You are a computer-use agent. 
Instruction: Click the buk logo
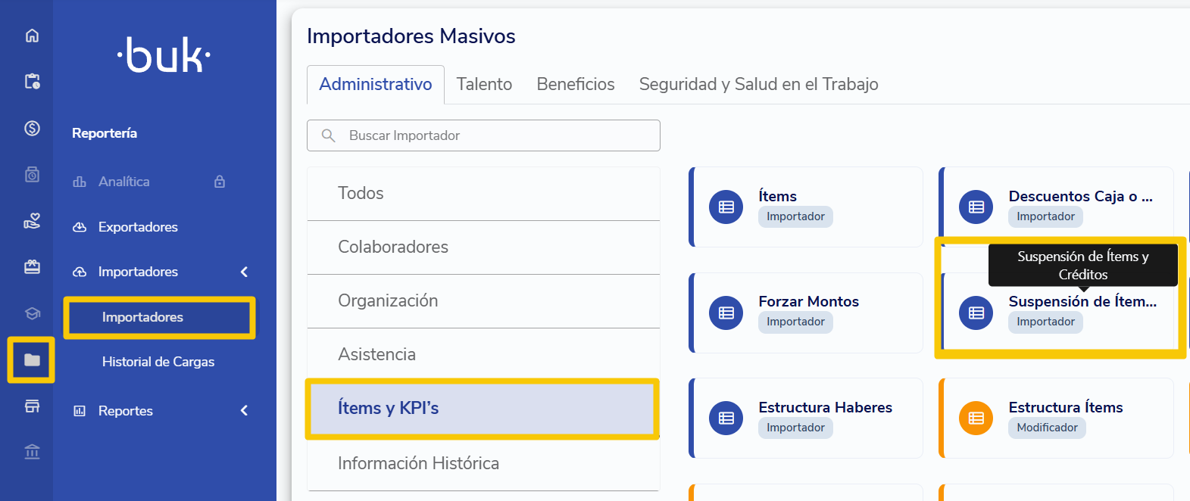point(164,55)
